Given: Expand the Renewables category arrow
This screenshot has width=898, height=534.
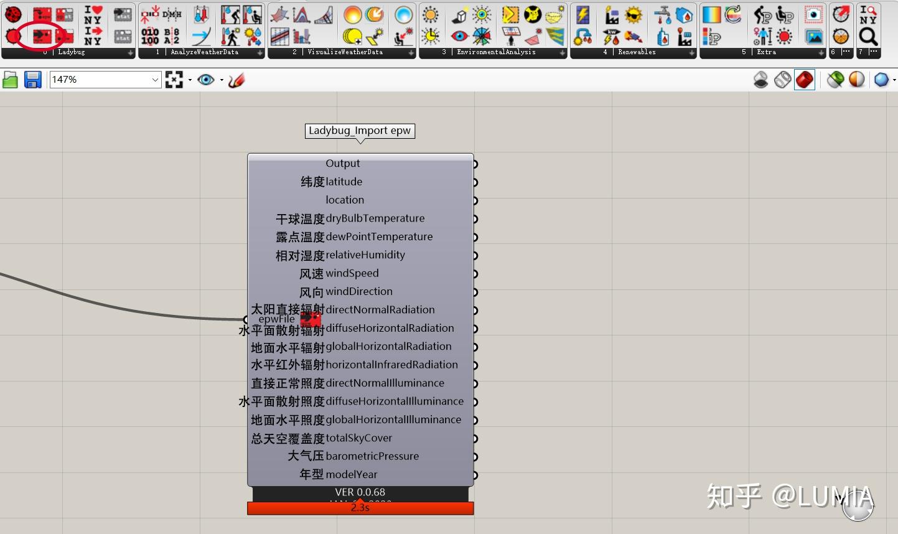Looking at the screenshot, I should 691,52.
